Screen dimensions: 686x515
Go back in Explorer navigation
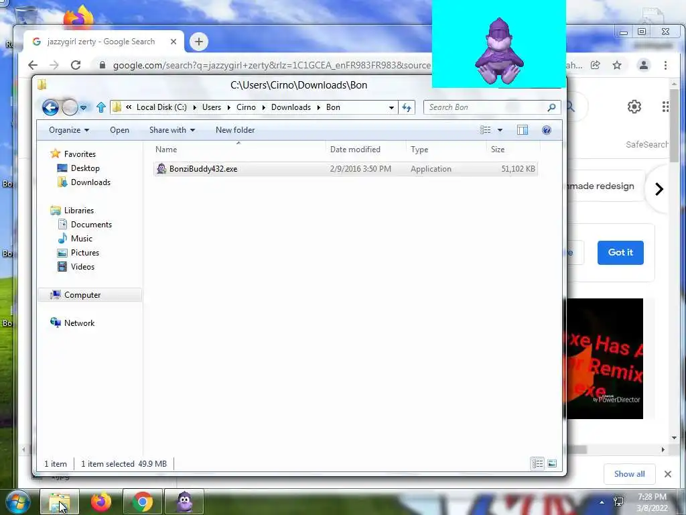tap(50, 107)
